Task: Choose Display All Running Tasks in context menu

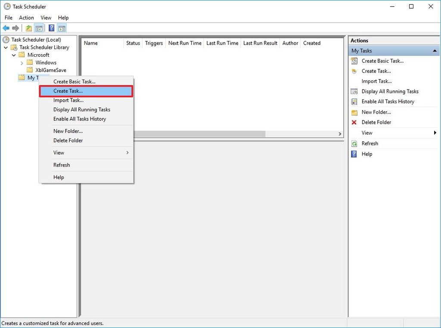Action: click(x=86, y=110)
